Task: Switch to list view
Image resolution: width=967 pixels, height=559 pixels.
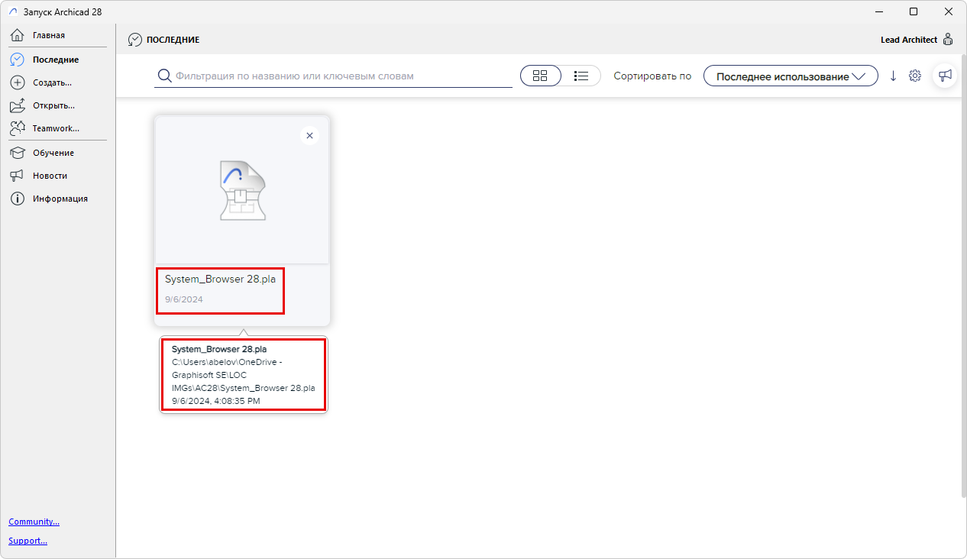Action: point(581,76)
